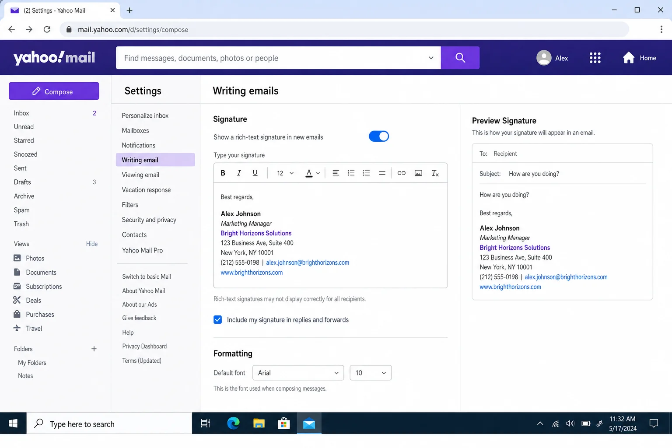
Task: Open Viewing email settings section
Action: point(140,175)
